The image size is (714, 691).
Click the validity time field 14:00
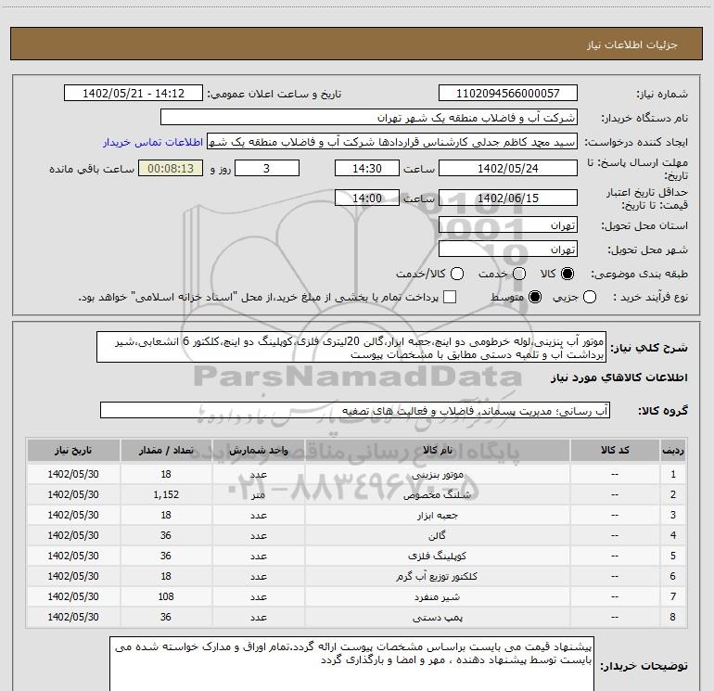tap(367, 198)
